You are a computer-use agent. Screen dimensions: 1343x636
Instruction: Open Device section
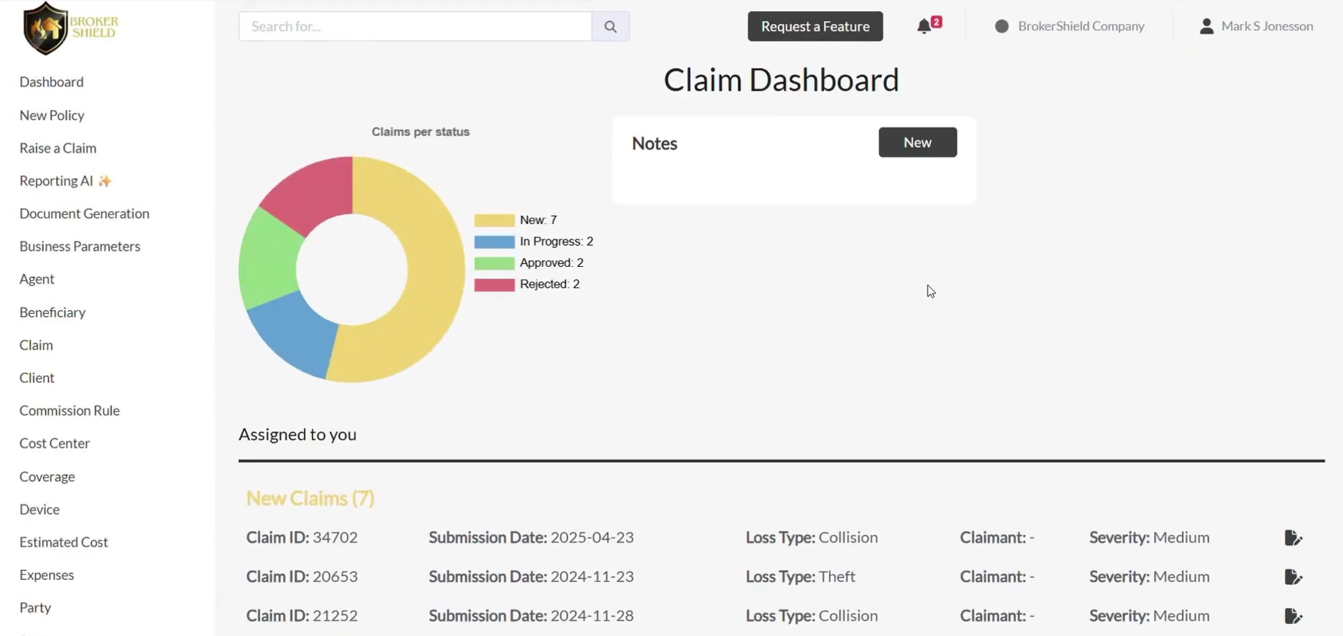pyautogui.click(x=39, y=509)
